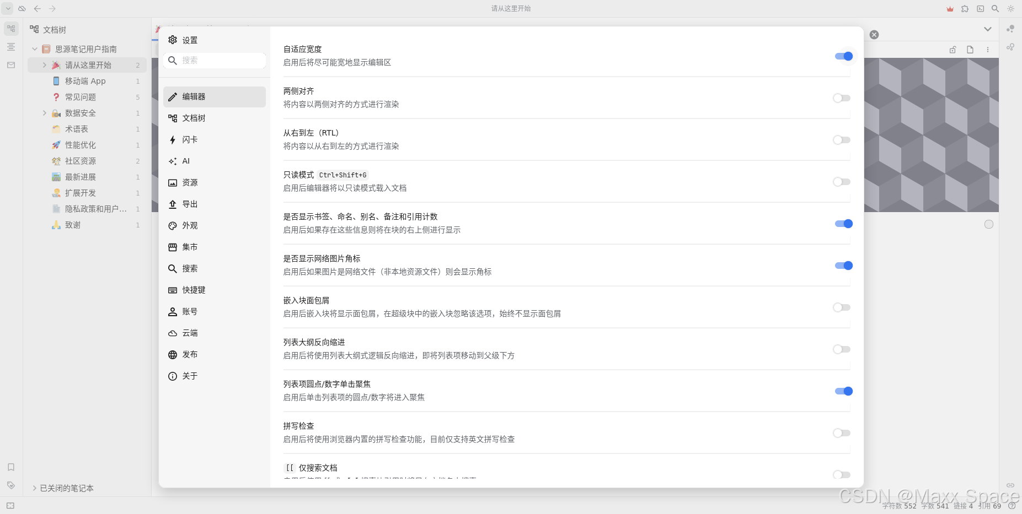Open the help icon in status bar
Screen dimensions: 1022x514
tap(1012, 506)
